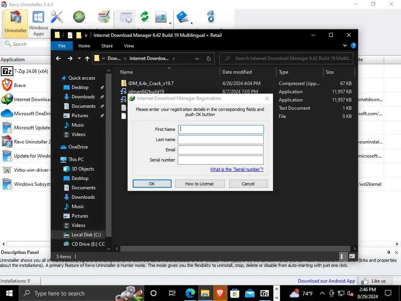
Task: Confirm registration with OK button
Action: [152, 183]
